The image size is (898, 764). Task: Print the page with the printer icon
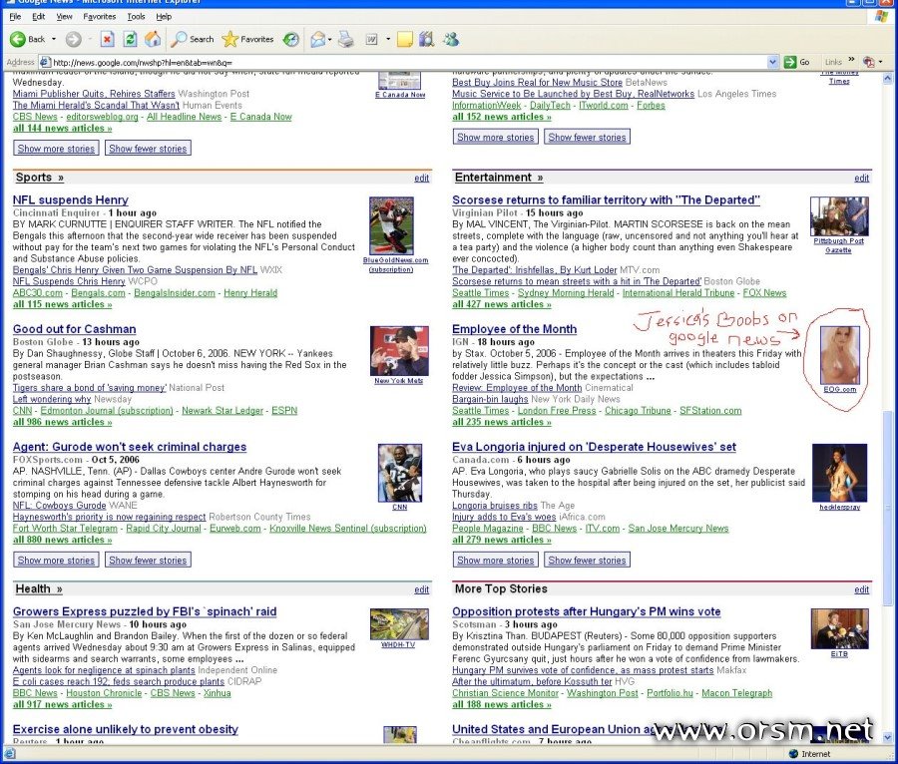point(346,39)
